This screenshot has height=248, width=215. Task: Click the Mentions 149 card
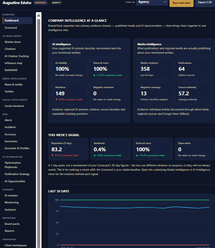tap(70, 93)
